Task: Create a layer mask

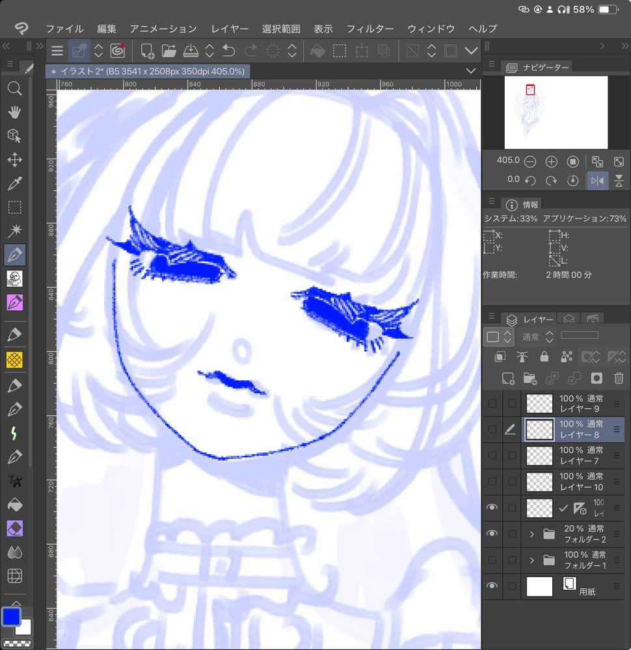Action: pos(597,378)
